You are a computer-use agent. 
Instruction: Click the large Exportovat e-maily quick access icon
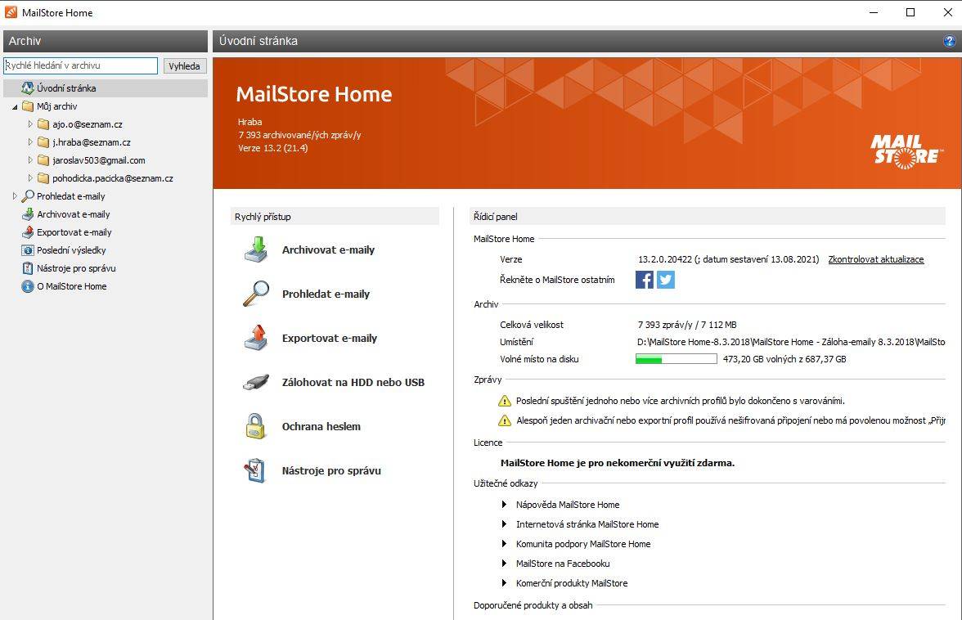click(256, 338)
